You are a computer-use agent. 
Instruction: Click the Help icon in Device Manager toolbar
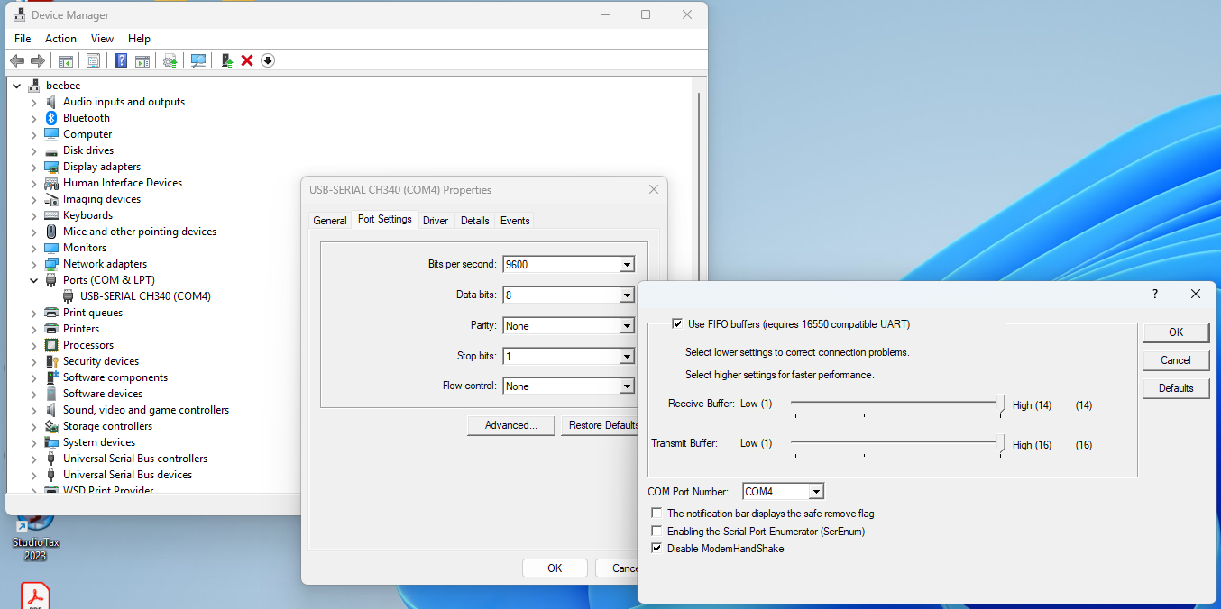(x=121, y=60)
